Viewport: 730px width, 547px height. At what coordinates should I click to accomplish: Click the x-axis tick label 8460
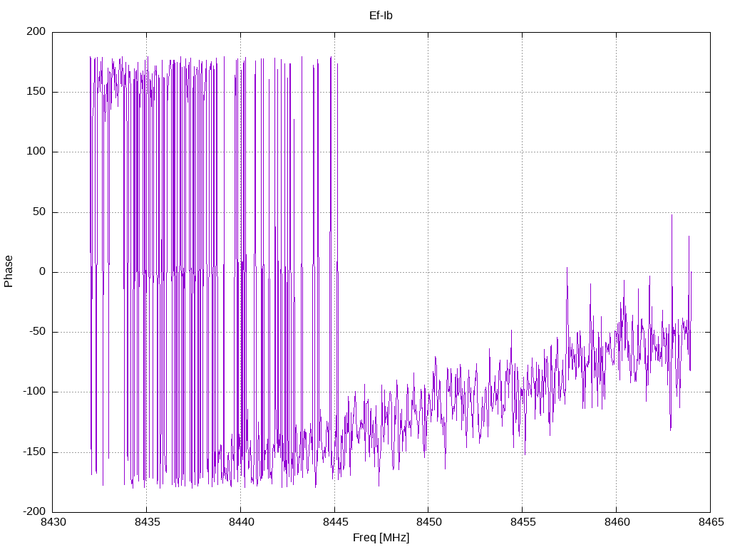click(x=617, y=522)
